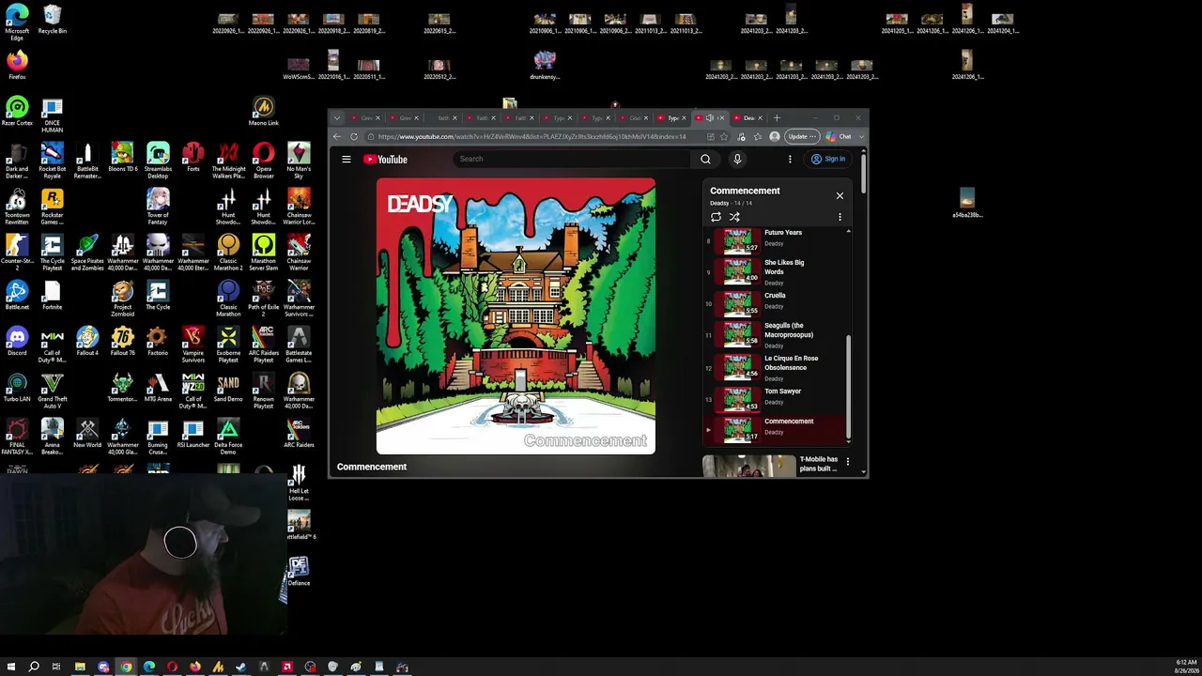This screenshot has height=676, width=1202.
Task: Select Opera Browser desktop shortcut
Action: point(264,160)
